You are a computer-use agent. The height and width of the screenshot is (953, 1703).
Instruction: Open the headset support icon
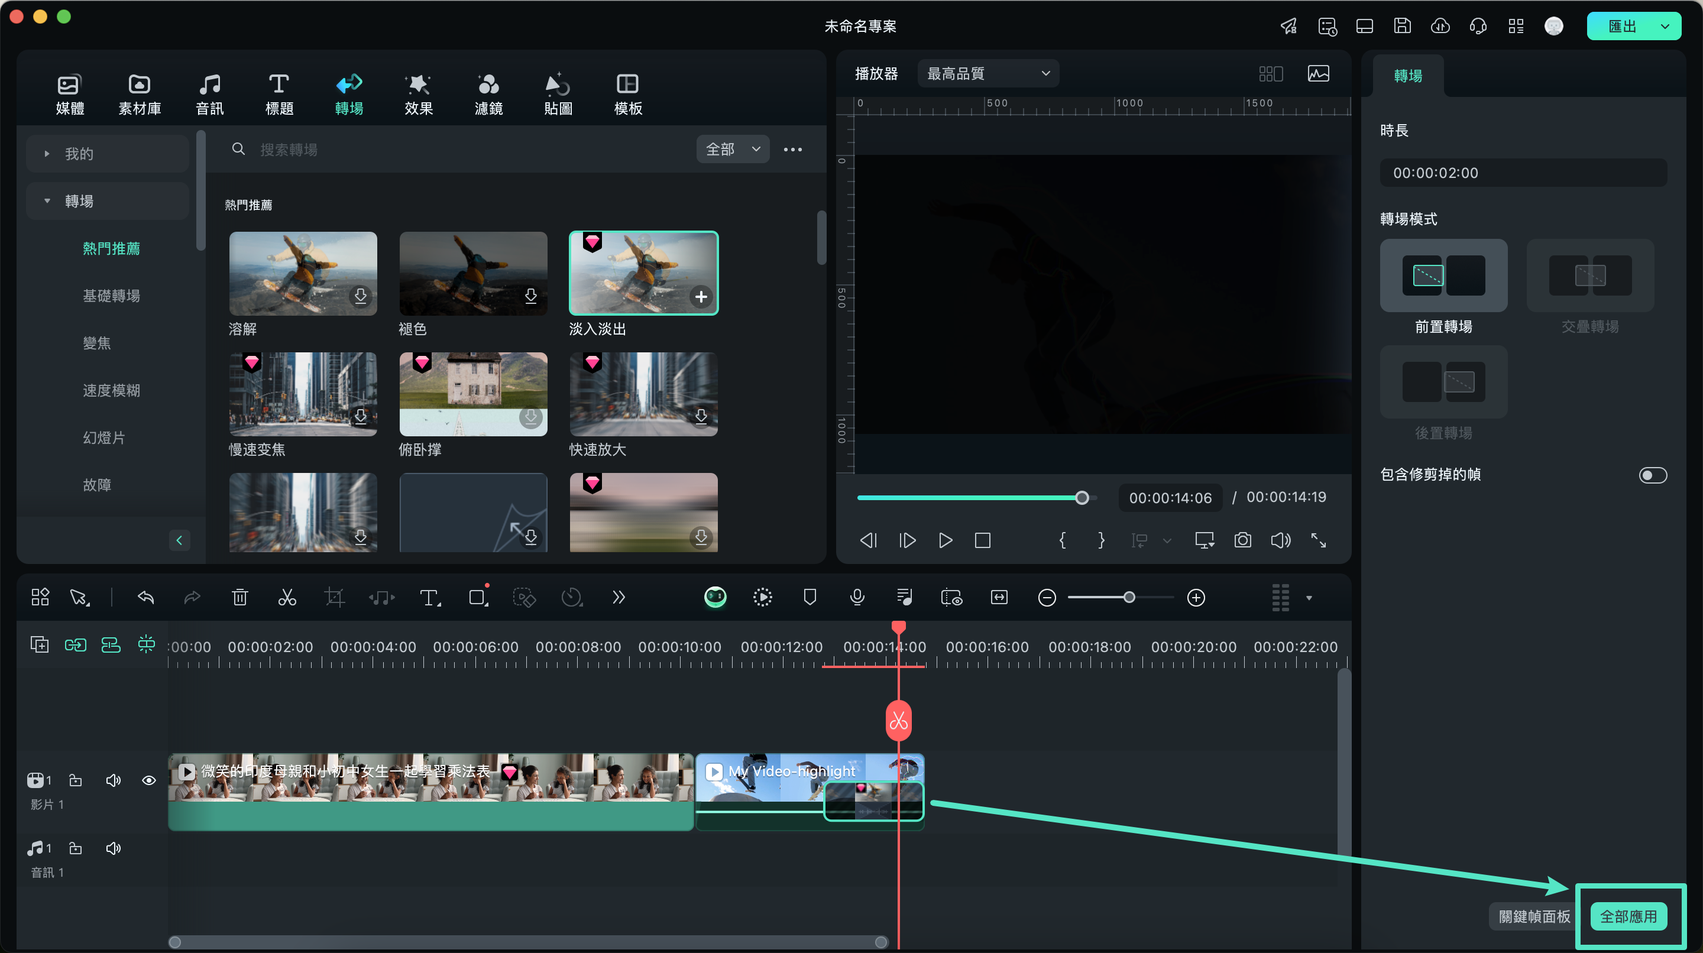coord(1478,27)
